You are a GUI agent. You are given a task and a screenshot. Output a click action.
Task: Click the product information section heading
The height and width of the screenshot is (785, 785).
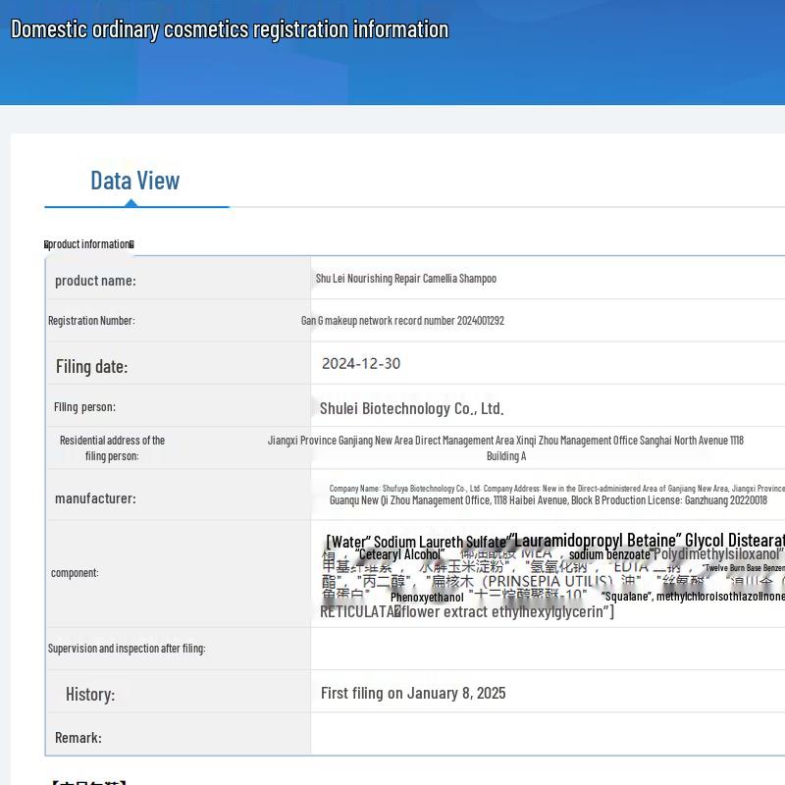pyautogui.click(x=89, y=244)
